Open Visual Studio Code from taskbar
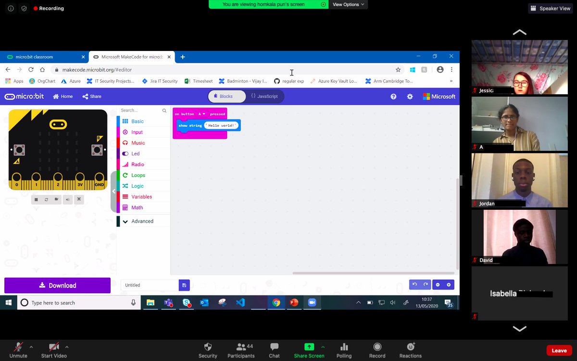Screen dimensions: 577x361 (240, 302)
